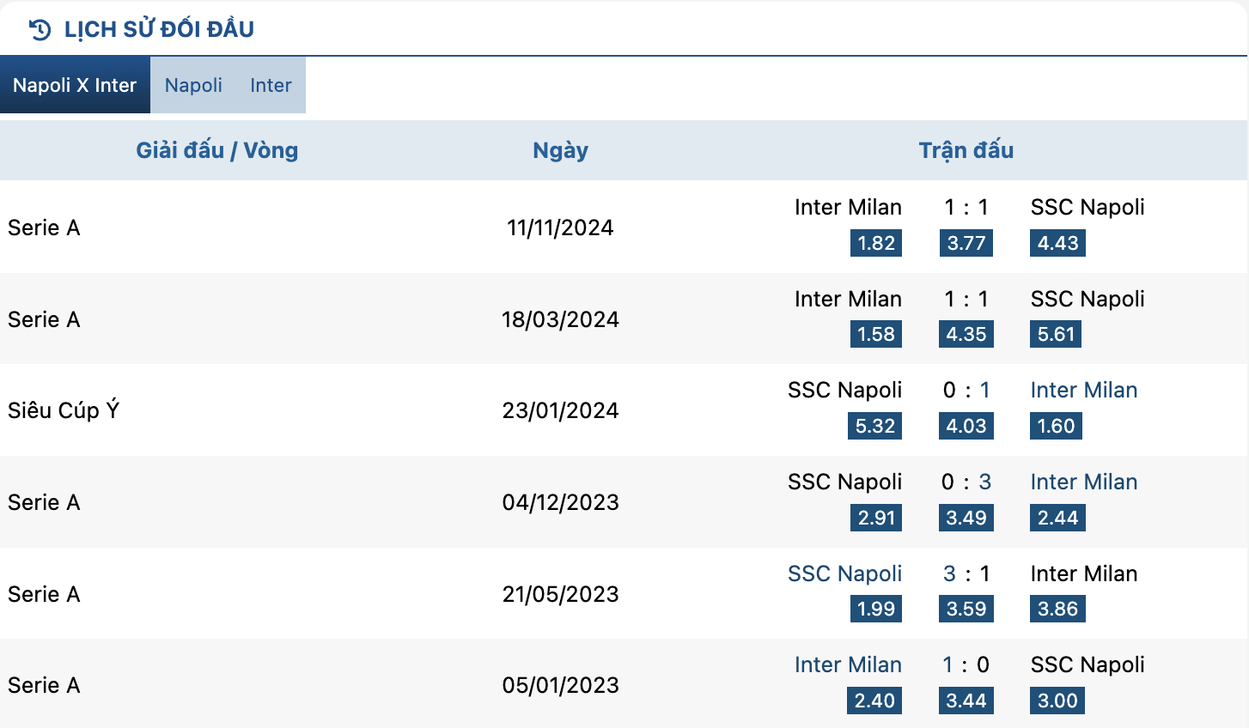Click the Lịch sử đối đầu heading
Image resolution: width=1249 pixels, height=728 pixels.
click(x=159, y=29)
